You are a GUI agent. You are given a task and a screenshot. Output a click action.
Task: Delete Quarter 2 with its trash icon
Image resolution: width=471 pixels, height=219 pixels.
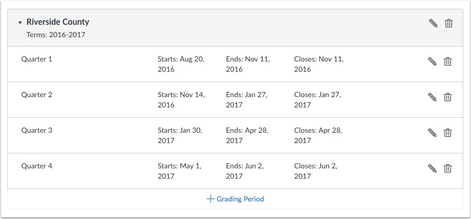pos(448,97)
